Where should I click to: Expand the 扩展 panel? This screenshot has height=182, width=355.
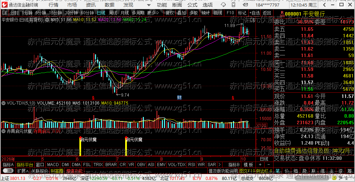coord(23,171)
